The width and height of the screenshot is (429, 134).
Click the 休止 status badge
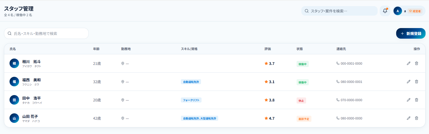301,101
